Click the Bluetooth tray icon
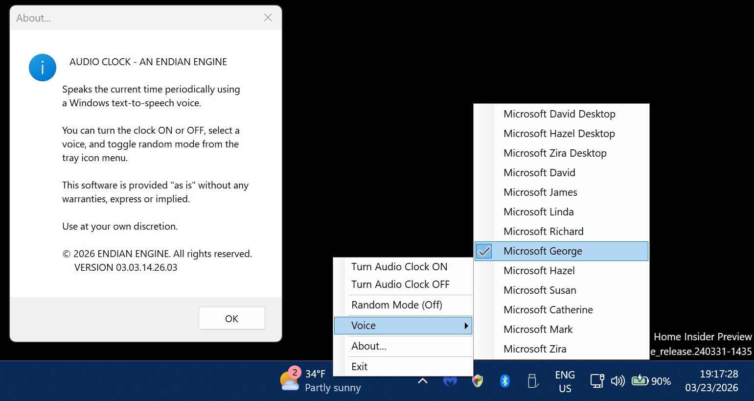Image resolution: width=754 pixels, height=401 pixels. click(x=505, y=381)
